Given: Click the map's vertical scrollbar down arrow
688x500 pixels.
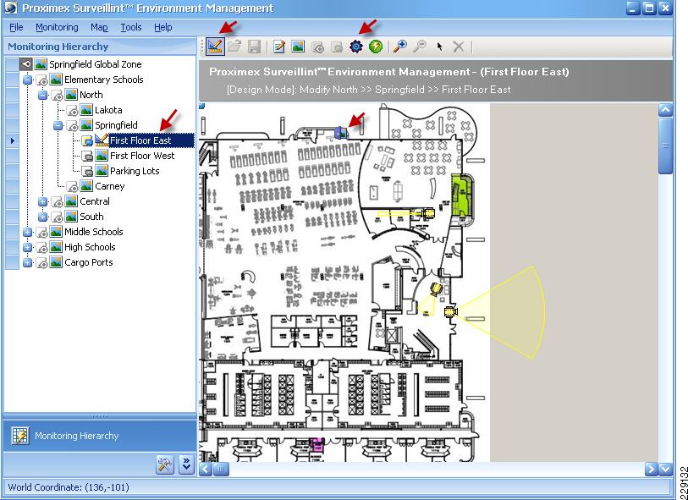Looking at the screenshot, I should click(665, 470).
